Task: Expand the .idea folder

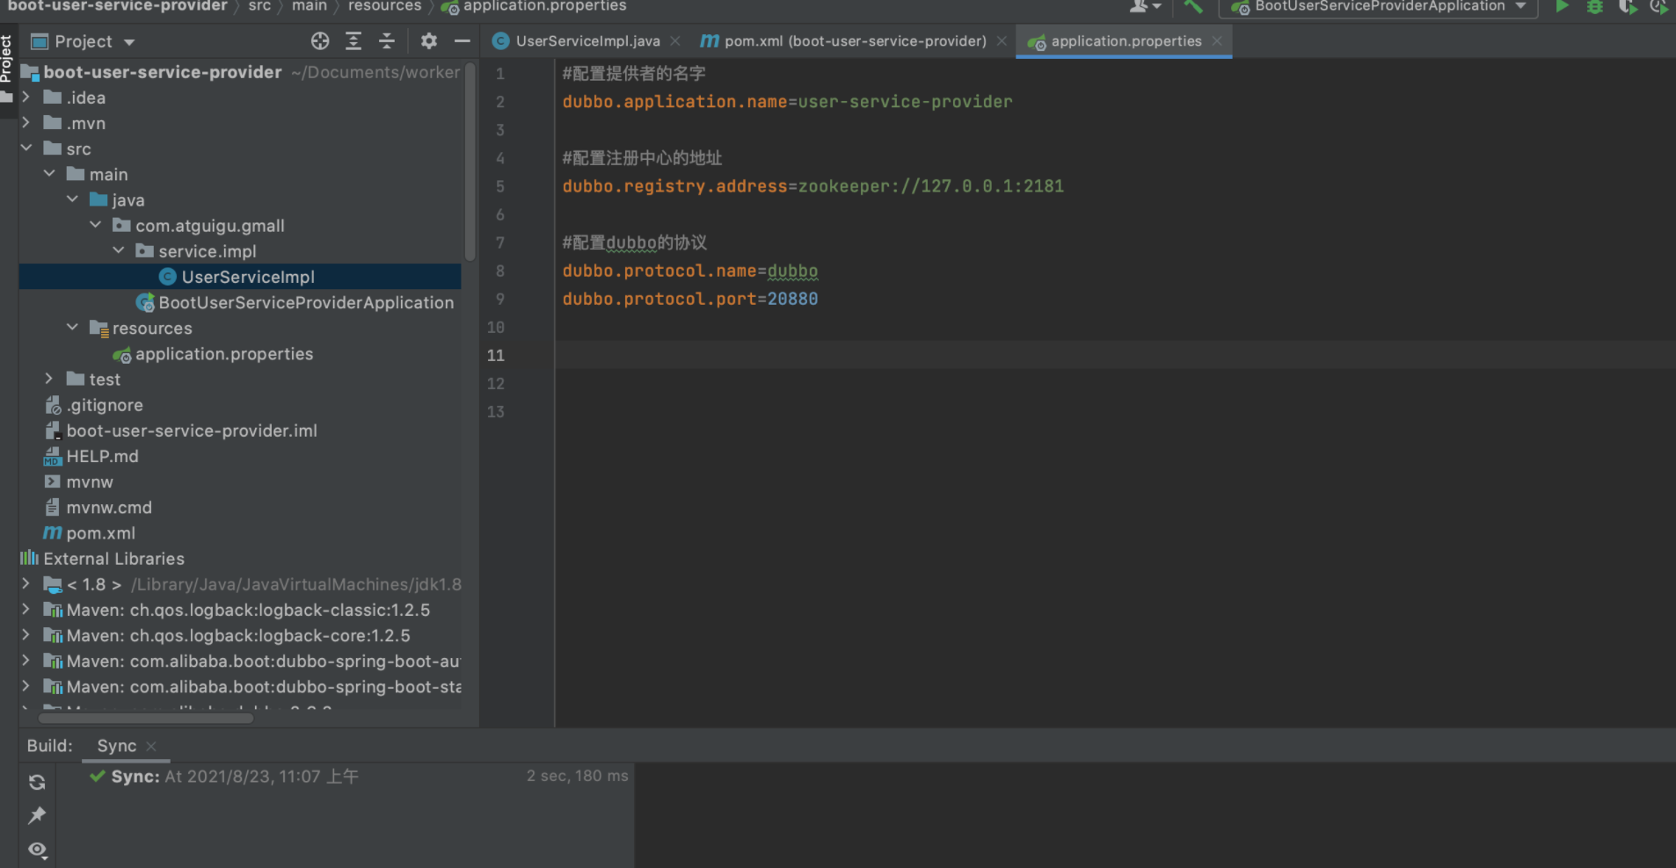Action: point(26,98)
